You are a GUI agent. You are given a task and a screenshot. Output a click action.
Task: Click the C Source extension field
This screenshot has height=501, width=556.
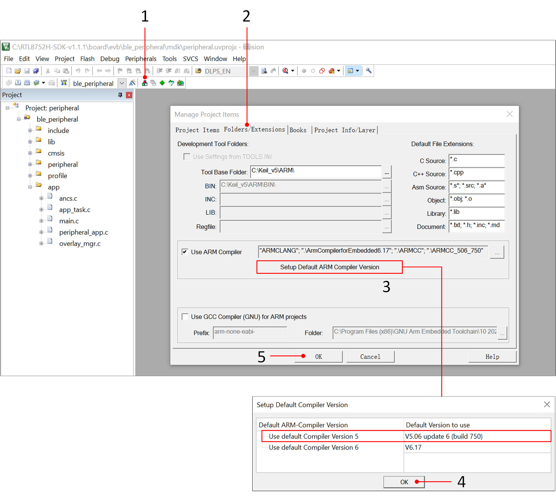coord(477,160)
